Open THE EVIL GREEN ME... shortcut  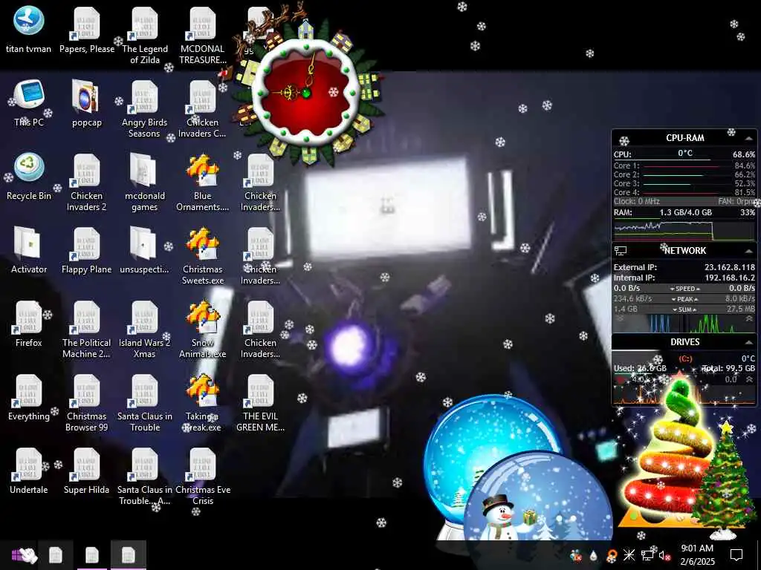click(x=260, y=403)
